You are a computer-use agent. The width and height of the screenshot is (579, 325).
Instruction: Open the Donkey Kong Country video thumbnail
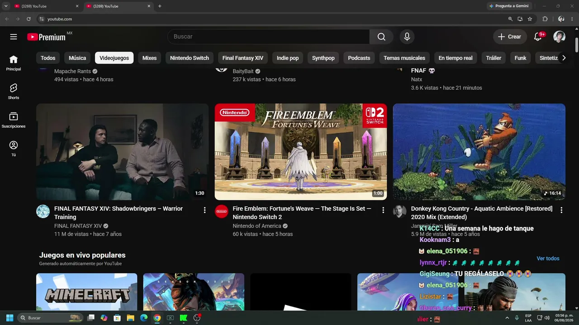point(479,152)
